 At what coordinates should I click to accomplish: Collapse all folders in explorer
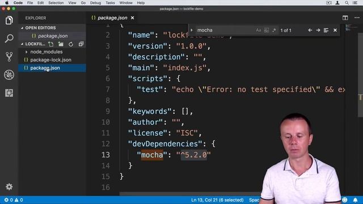81,44
